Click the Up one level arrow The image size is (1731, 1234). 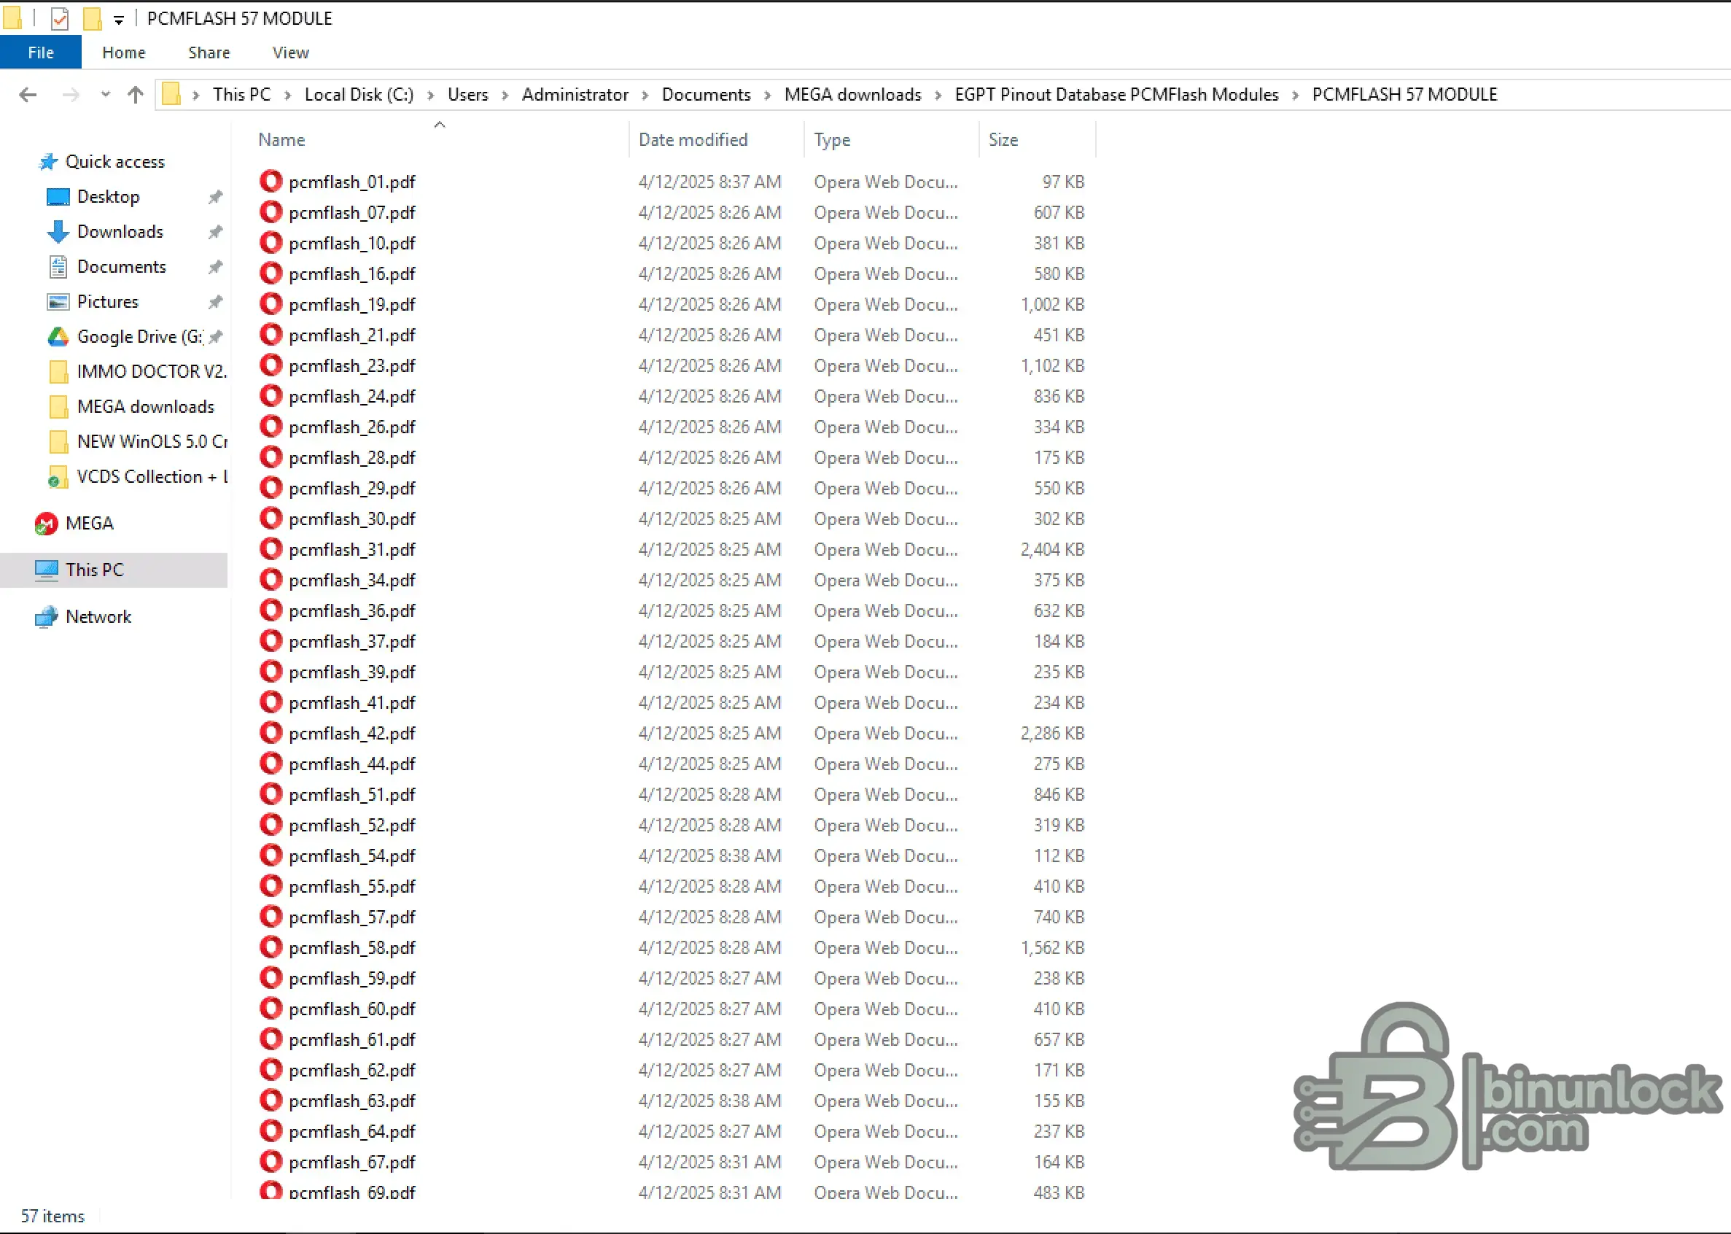pos(135,95)
